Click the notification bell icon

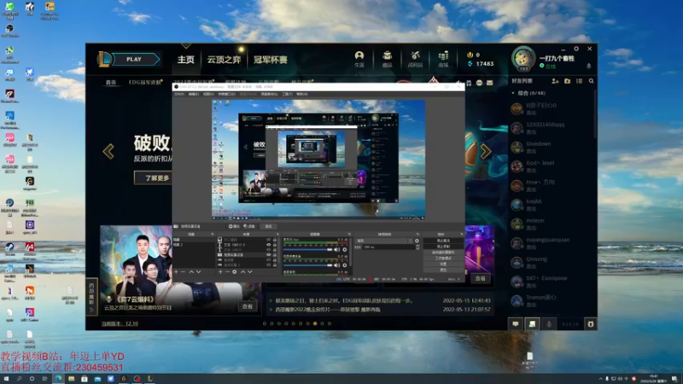click(x=588, y=66)
